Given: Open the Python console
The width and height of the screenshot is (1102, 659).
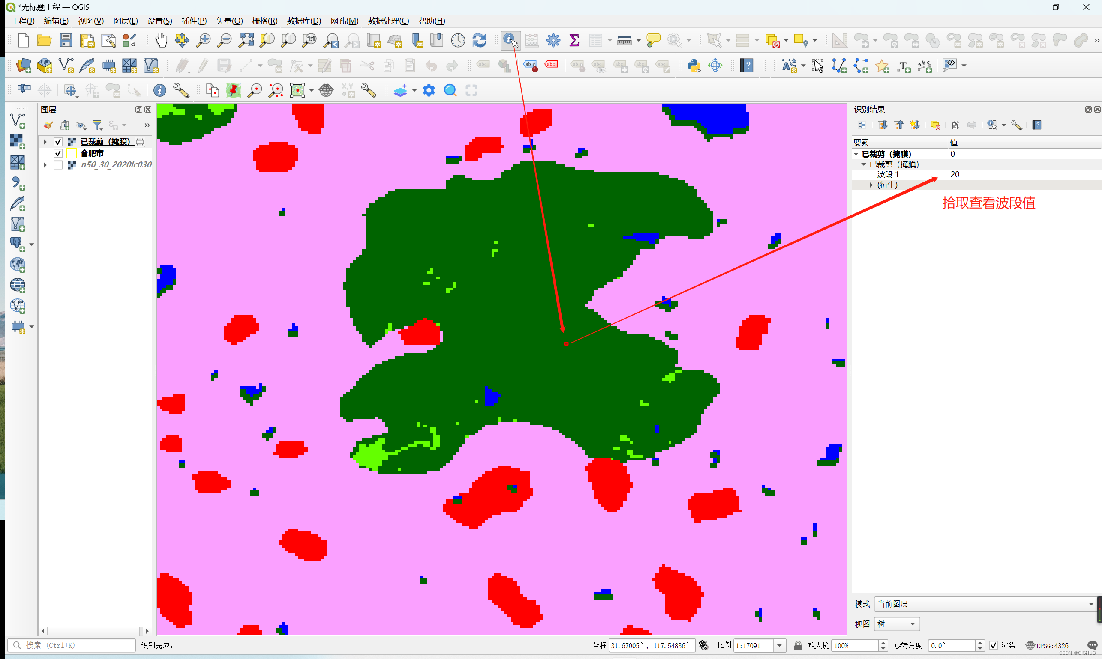Looking at the screenshot, I should 694,66.
